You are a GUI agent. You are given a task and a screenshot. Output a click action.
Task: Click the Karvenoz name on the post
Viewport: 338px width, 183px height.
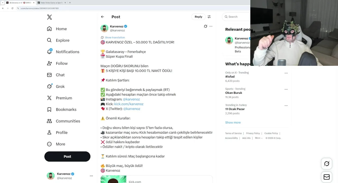[x=117, y=26]
